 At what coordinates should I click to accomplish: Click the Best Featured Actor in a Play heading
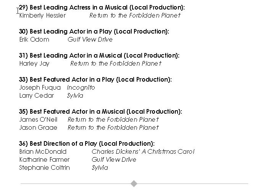click(95, 79)
